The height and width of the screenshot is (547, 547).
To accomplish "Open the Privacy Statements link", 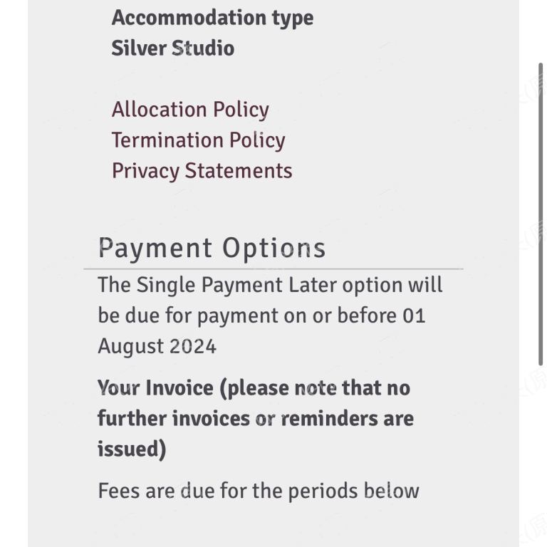I will coord(202,171).
